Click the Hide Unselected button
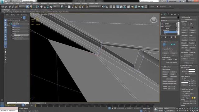Image resolution: width=199 pixels, height=112 pixels. [188, 55]
